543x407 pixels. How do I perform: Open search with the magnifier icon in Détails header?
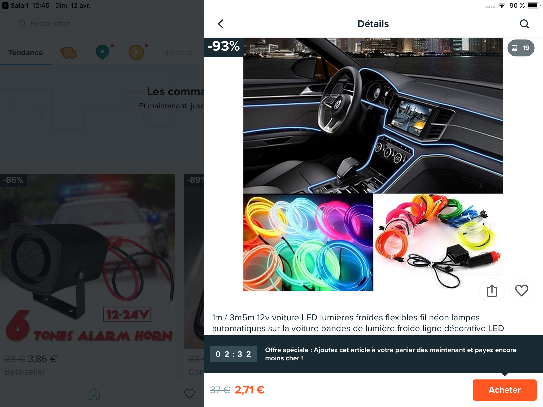524,24
